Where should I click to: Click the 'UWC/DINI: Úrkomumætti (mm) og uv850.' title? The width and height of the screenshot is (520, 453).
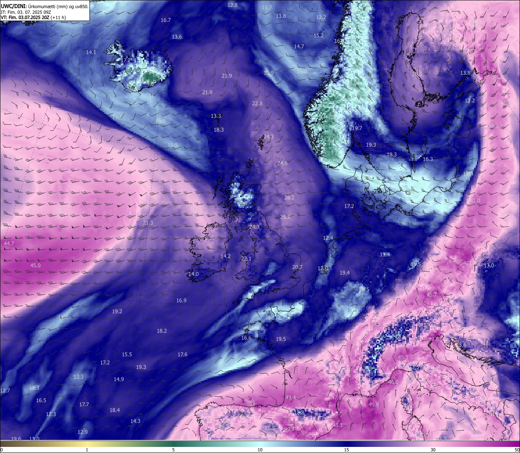pyautogui.click(x=44, y=6)
